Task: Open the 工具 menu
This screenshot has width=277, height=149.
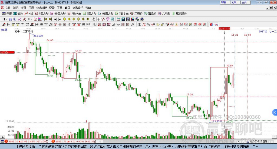Action: pyautogui.click(x=60, y=8)
